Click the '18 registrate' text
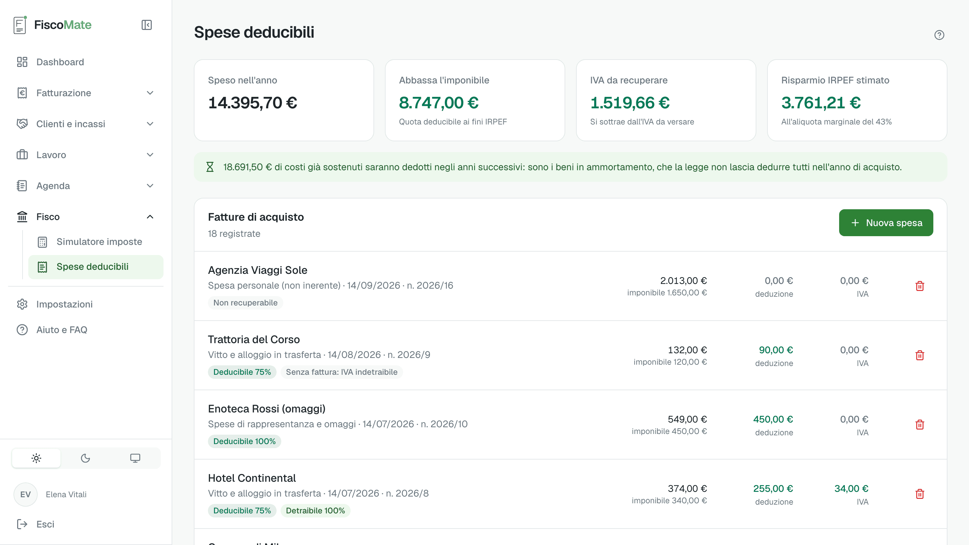This screenshot has height=545, width=969. coord(234,233)
